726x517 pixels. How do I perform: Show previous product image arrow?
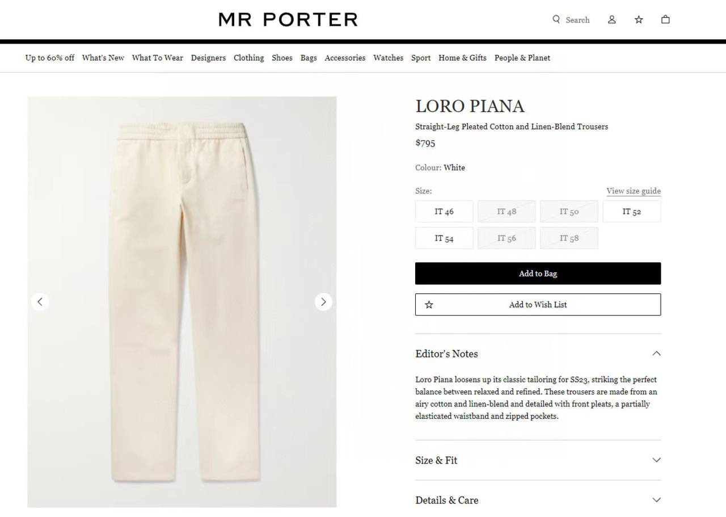pyautogui.click(x=40, y=302)
